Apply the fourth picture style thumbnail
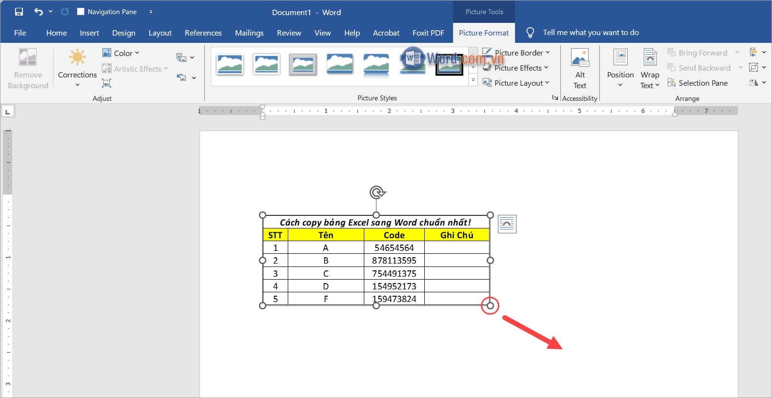This screenshot has width=772, height=398. (x=339, y=64)
